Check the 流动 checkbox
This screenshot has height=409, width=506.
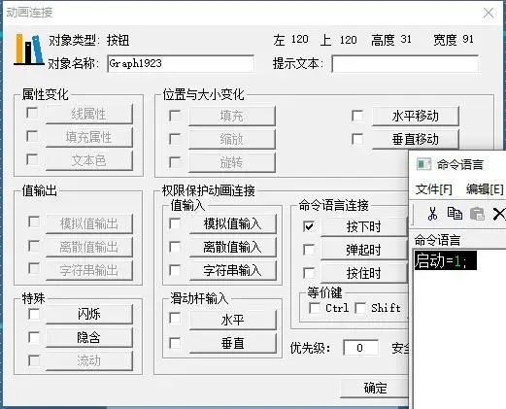34,360
